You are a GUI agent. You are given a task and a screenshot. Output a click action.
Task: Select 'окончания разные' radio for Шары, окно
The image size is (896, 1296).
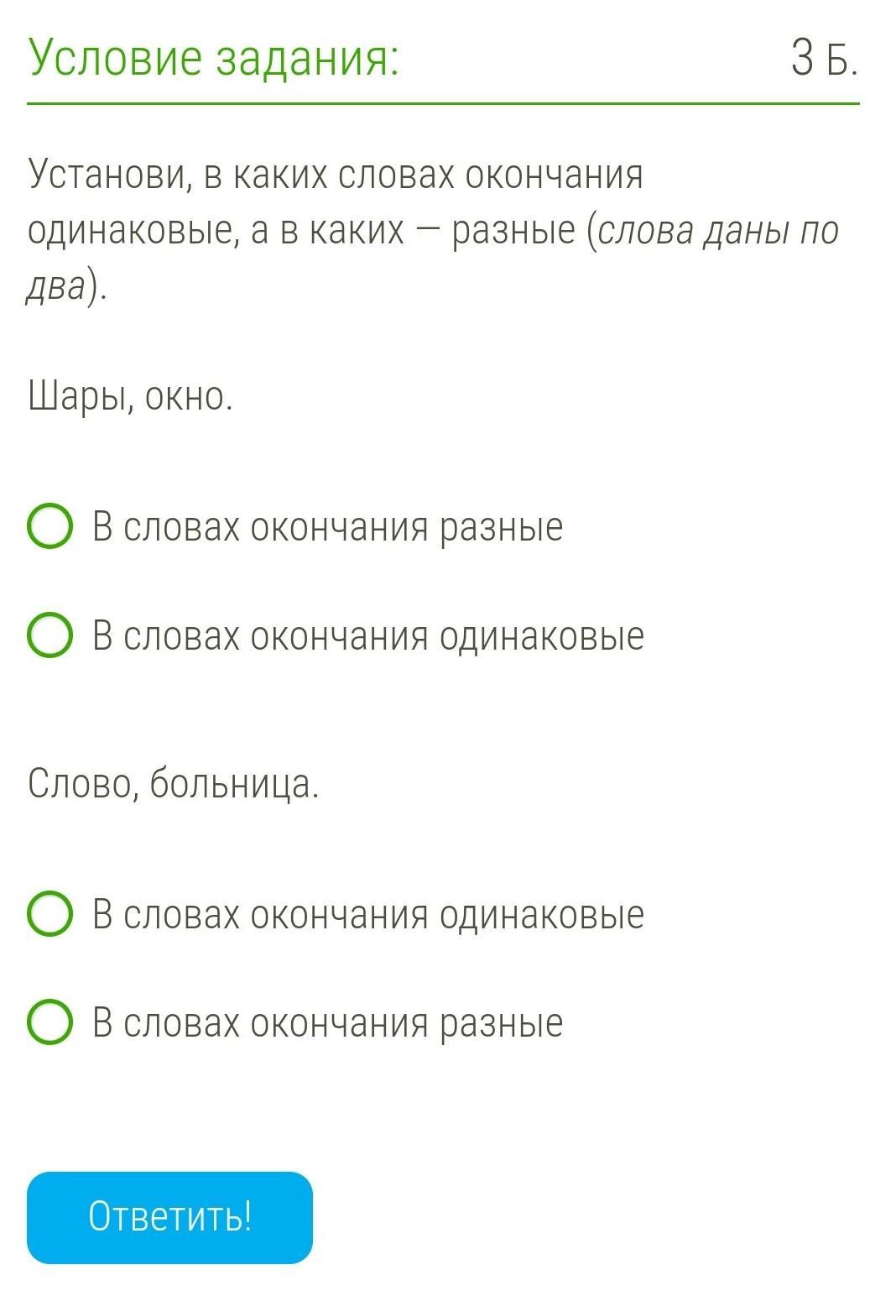pos(49,526)
